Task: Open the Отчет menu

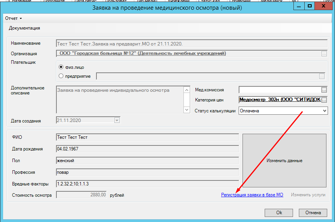Action: click(13, 18)
